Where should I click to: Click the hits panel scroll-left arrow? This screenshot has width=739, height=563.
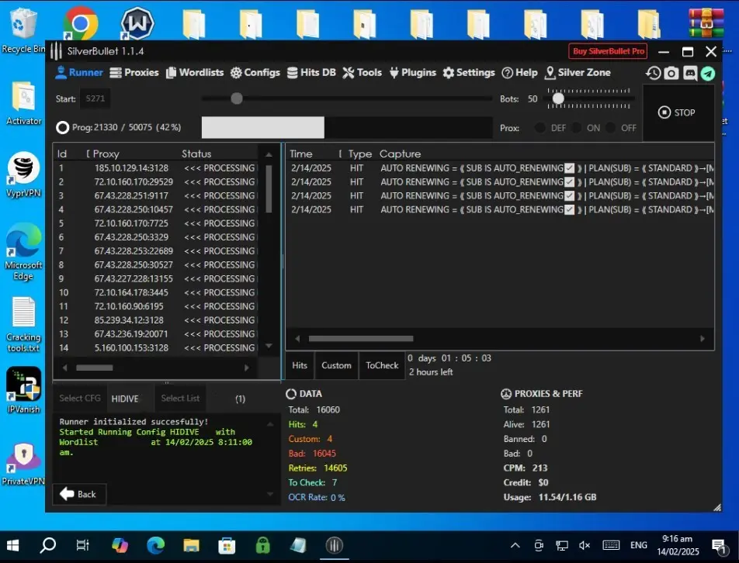pos(297,338)
